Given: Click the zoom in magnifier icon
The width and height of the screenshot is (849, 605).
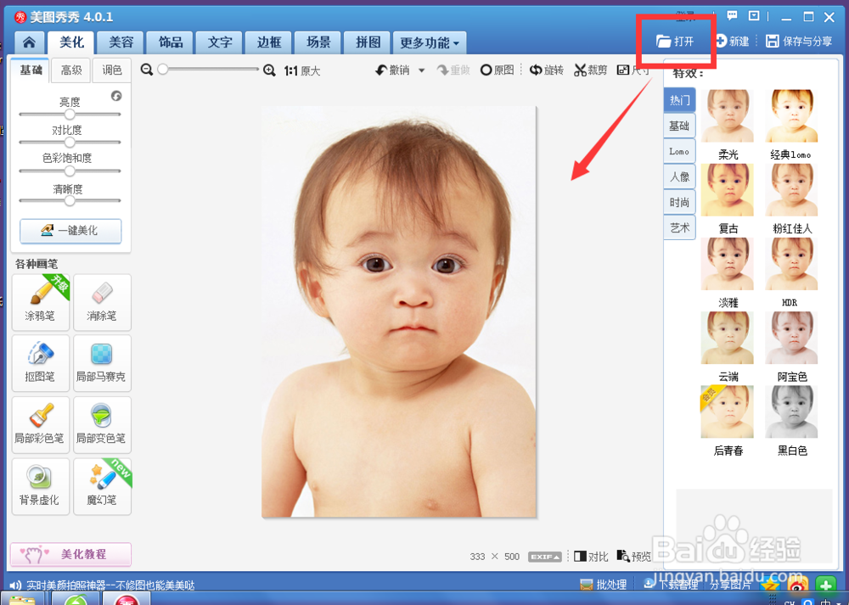Looking at the screenshot, I should pyautogui.click(x=269, y=70).
